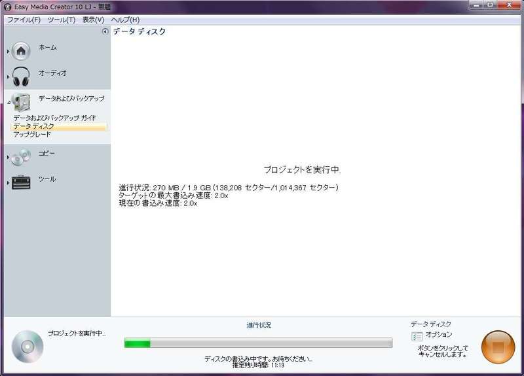Expand the コピー section arrow
524x376 pixels.
click(x=8, y=157)
